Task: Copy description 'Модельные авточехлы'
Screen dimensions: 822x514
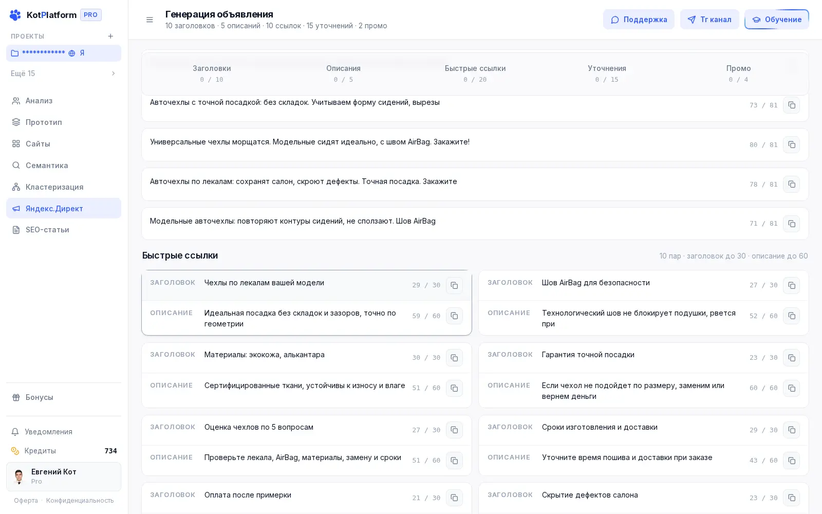Action: (x=791, y=224)
